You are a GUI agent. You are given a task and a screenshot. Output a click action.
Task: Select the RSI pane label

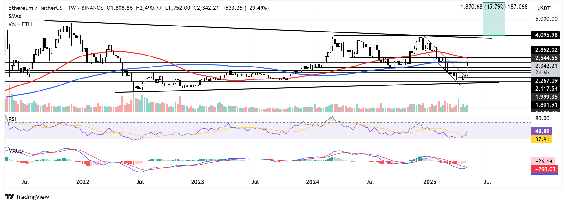[12, 119]
